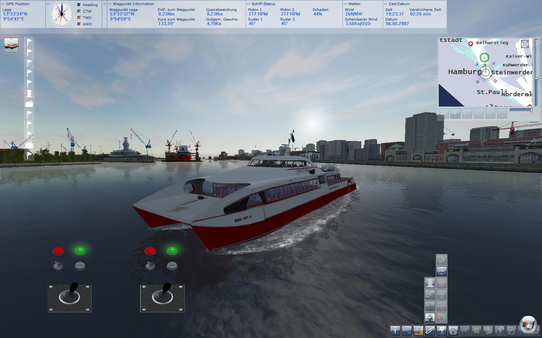
Task: Open the movie camera view icon
Action: click(441, 330)
